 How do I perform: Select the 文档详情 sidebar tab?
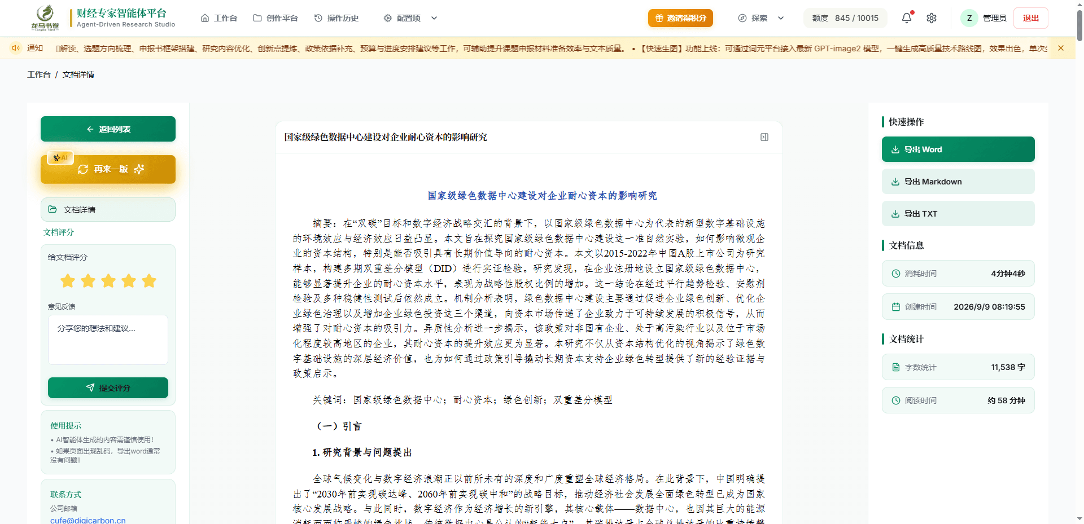(108, 210)
